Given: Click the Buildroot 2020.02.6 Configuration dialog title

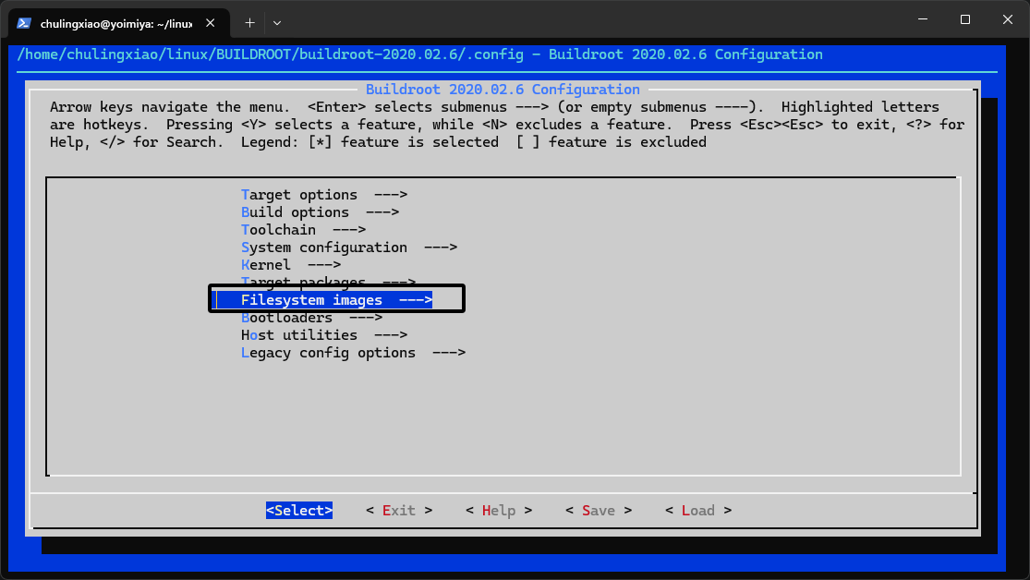Looking at the screenshot, I should point(503,90).
